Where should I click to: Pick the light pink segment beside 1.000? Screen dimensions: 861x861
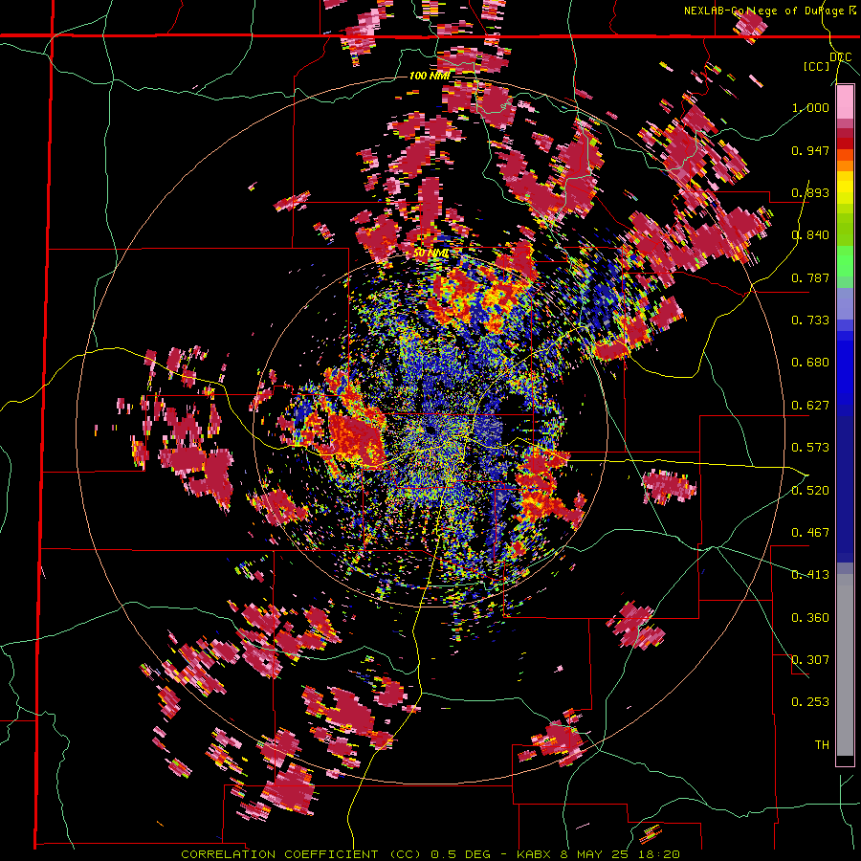click(x=845, y=103)
